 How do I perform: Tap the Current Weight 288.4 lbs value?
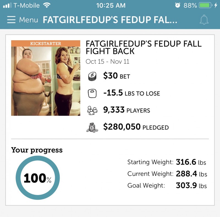[191, 174]
